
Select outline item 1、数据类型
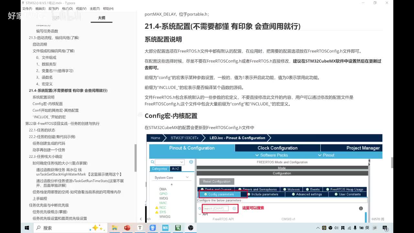[x=46, y=64]
